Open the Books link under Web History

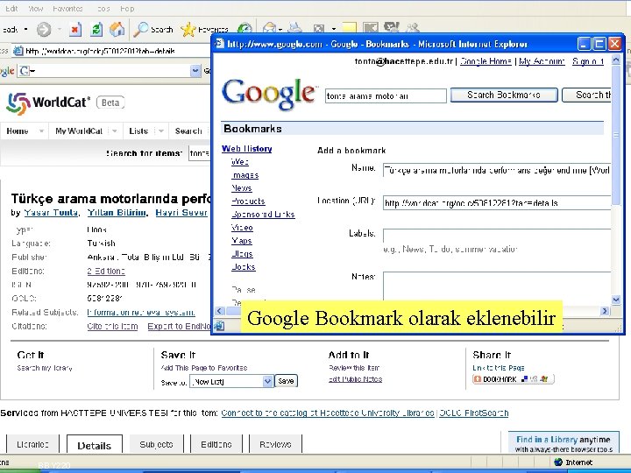243,266
